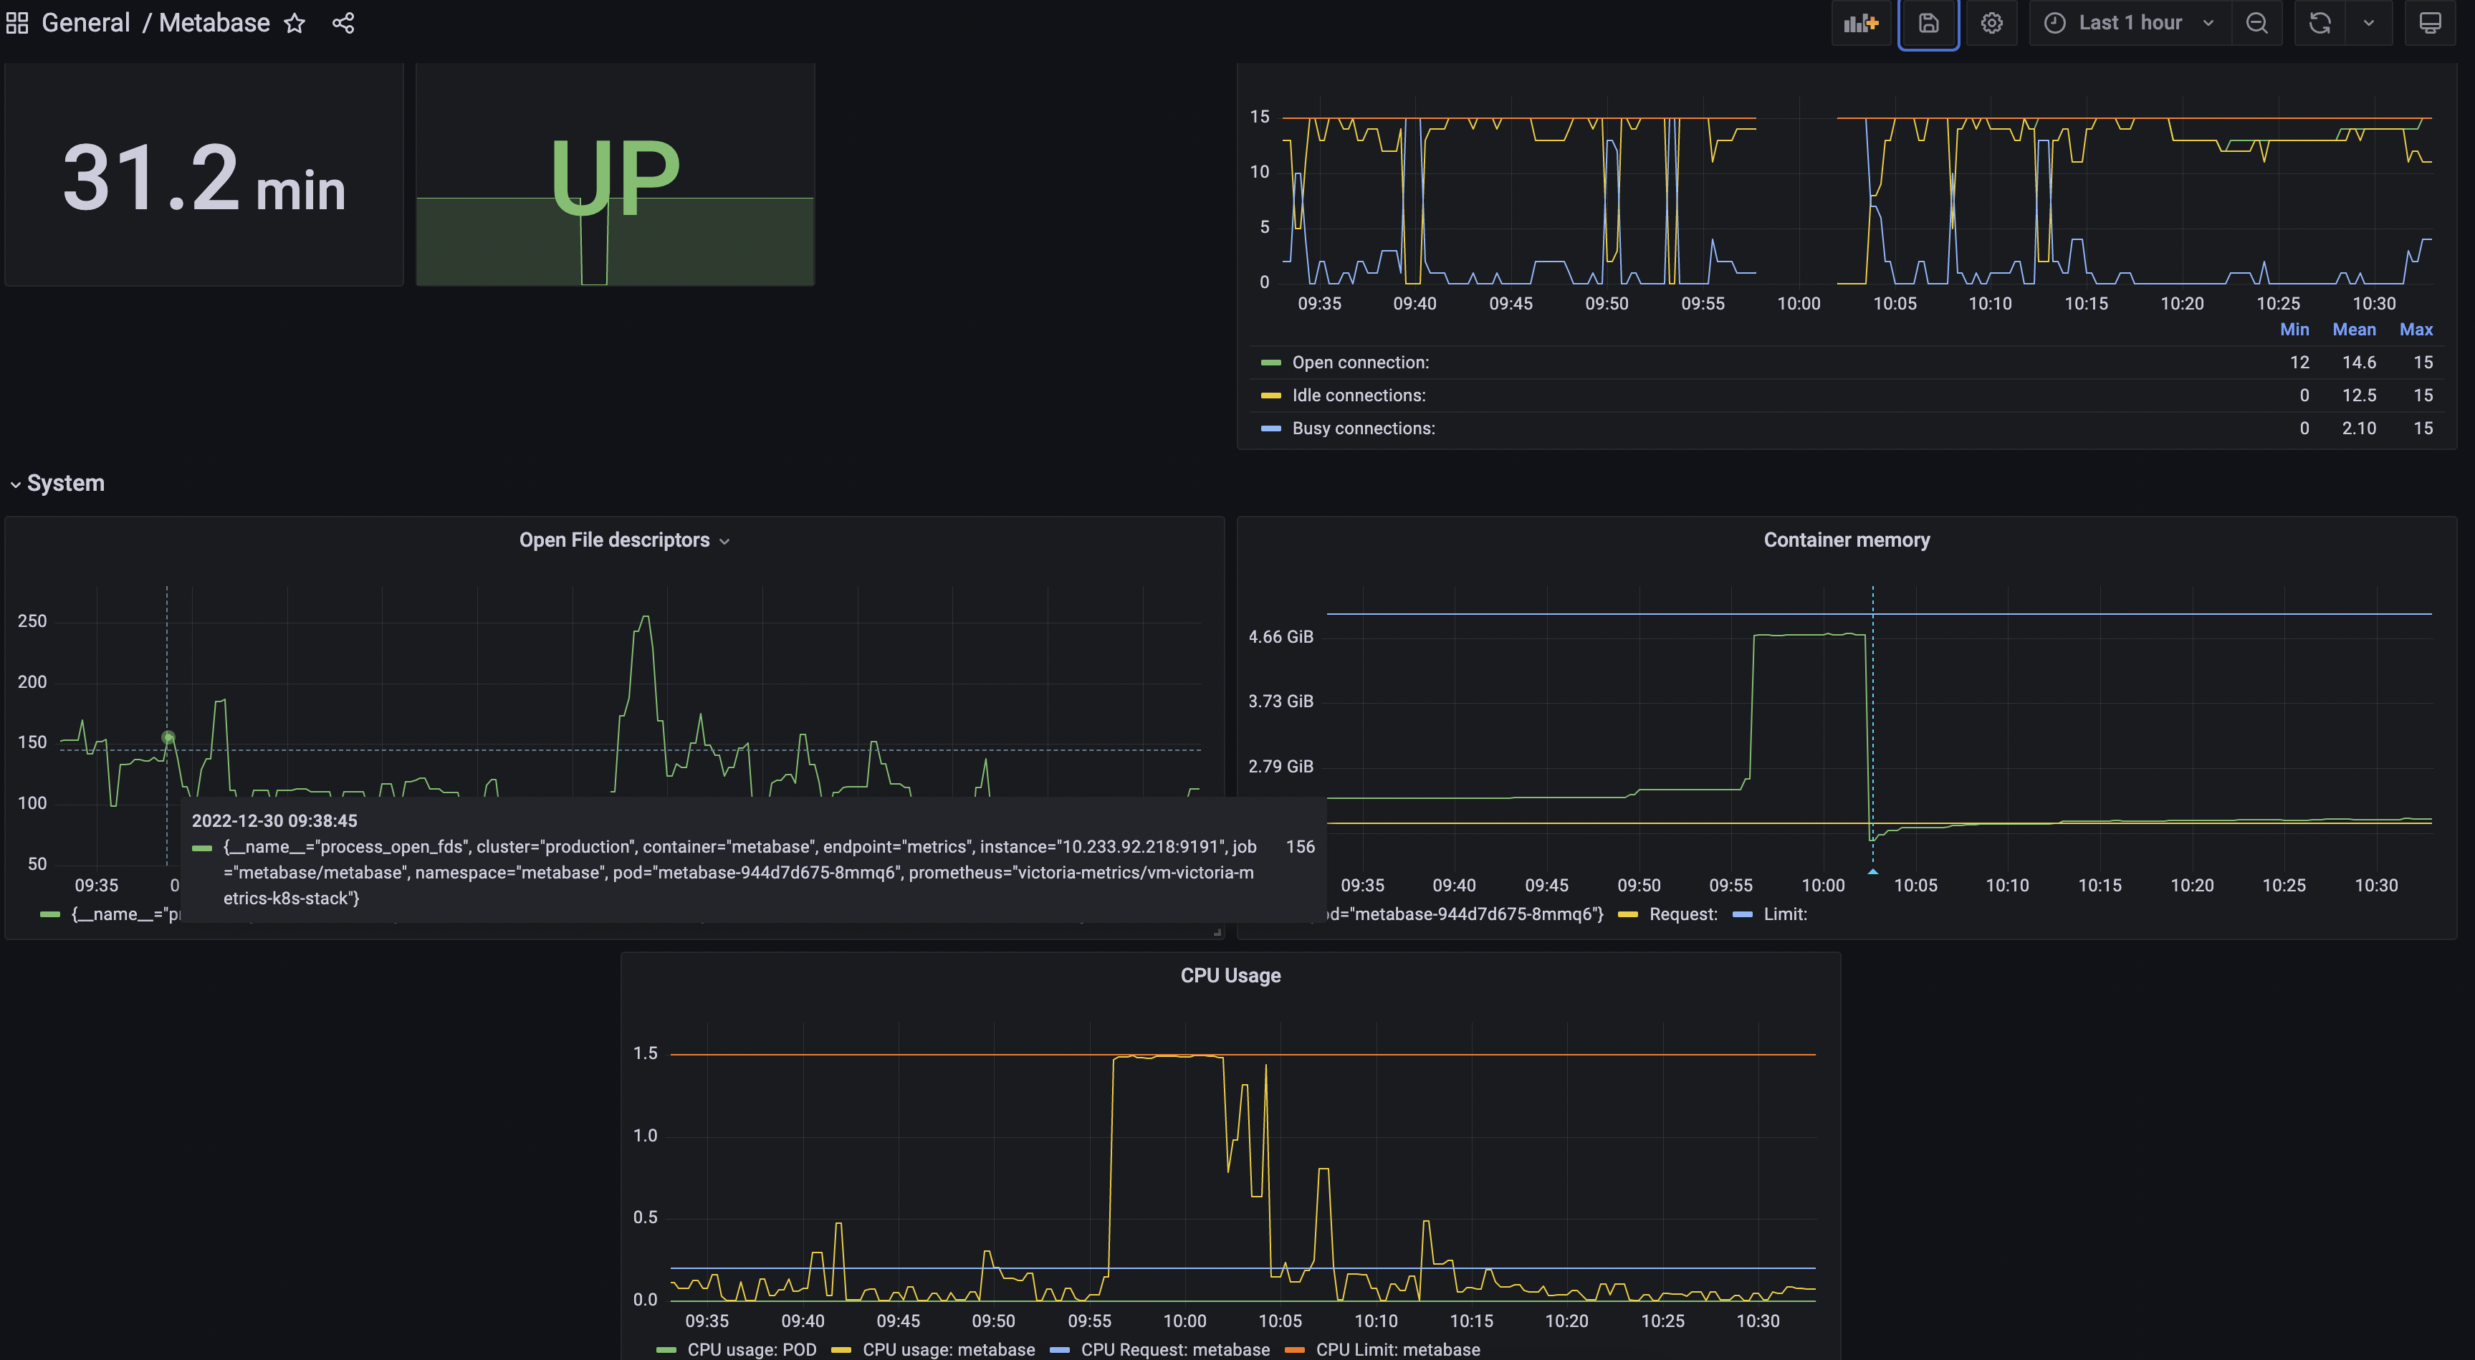Star the Metabase dashboard
The height and width of the screenshot is (1360, 2475).
click(294, 23)
